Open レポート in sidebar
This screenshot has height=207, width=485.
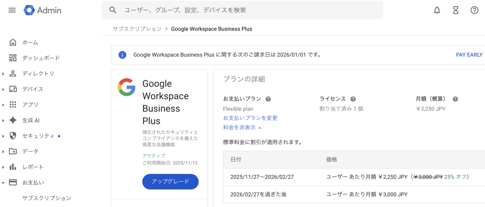coord(33,167)
